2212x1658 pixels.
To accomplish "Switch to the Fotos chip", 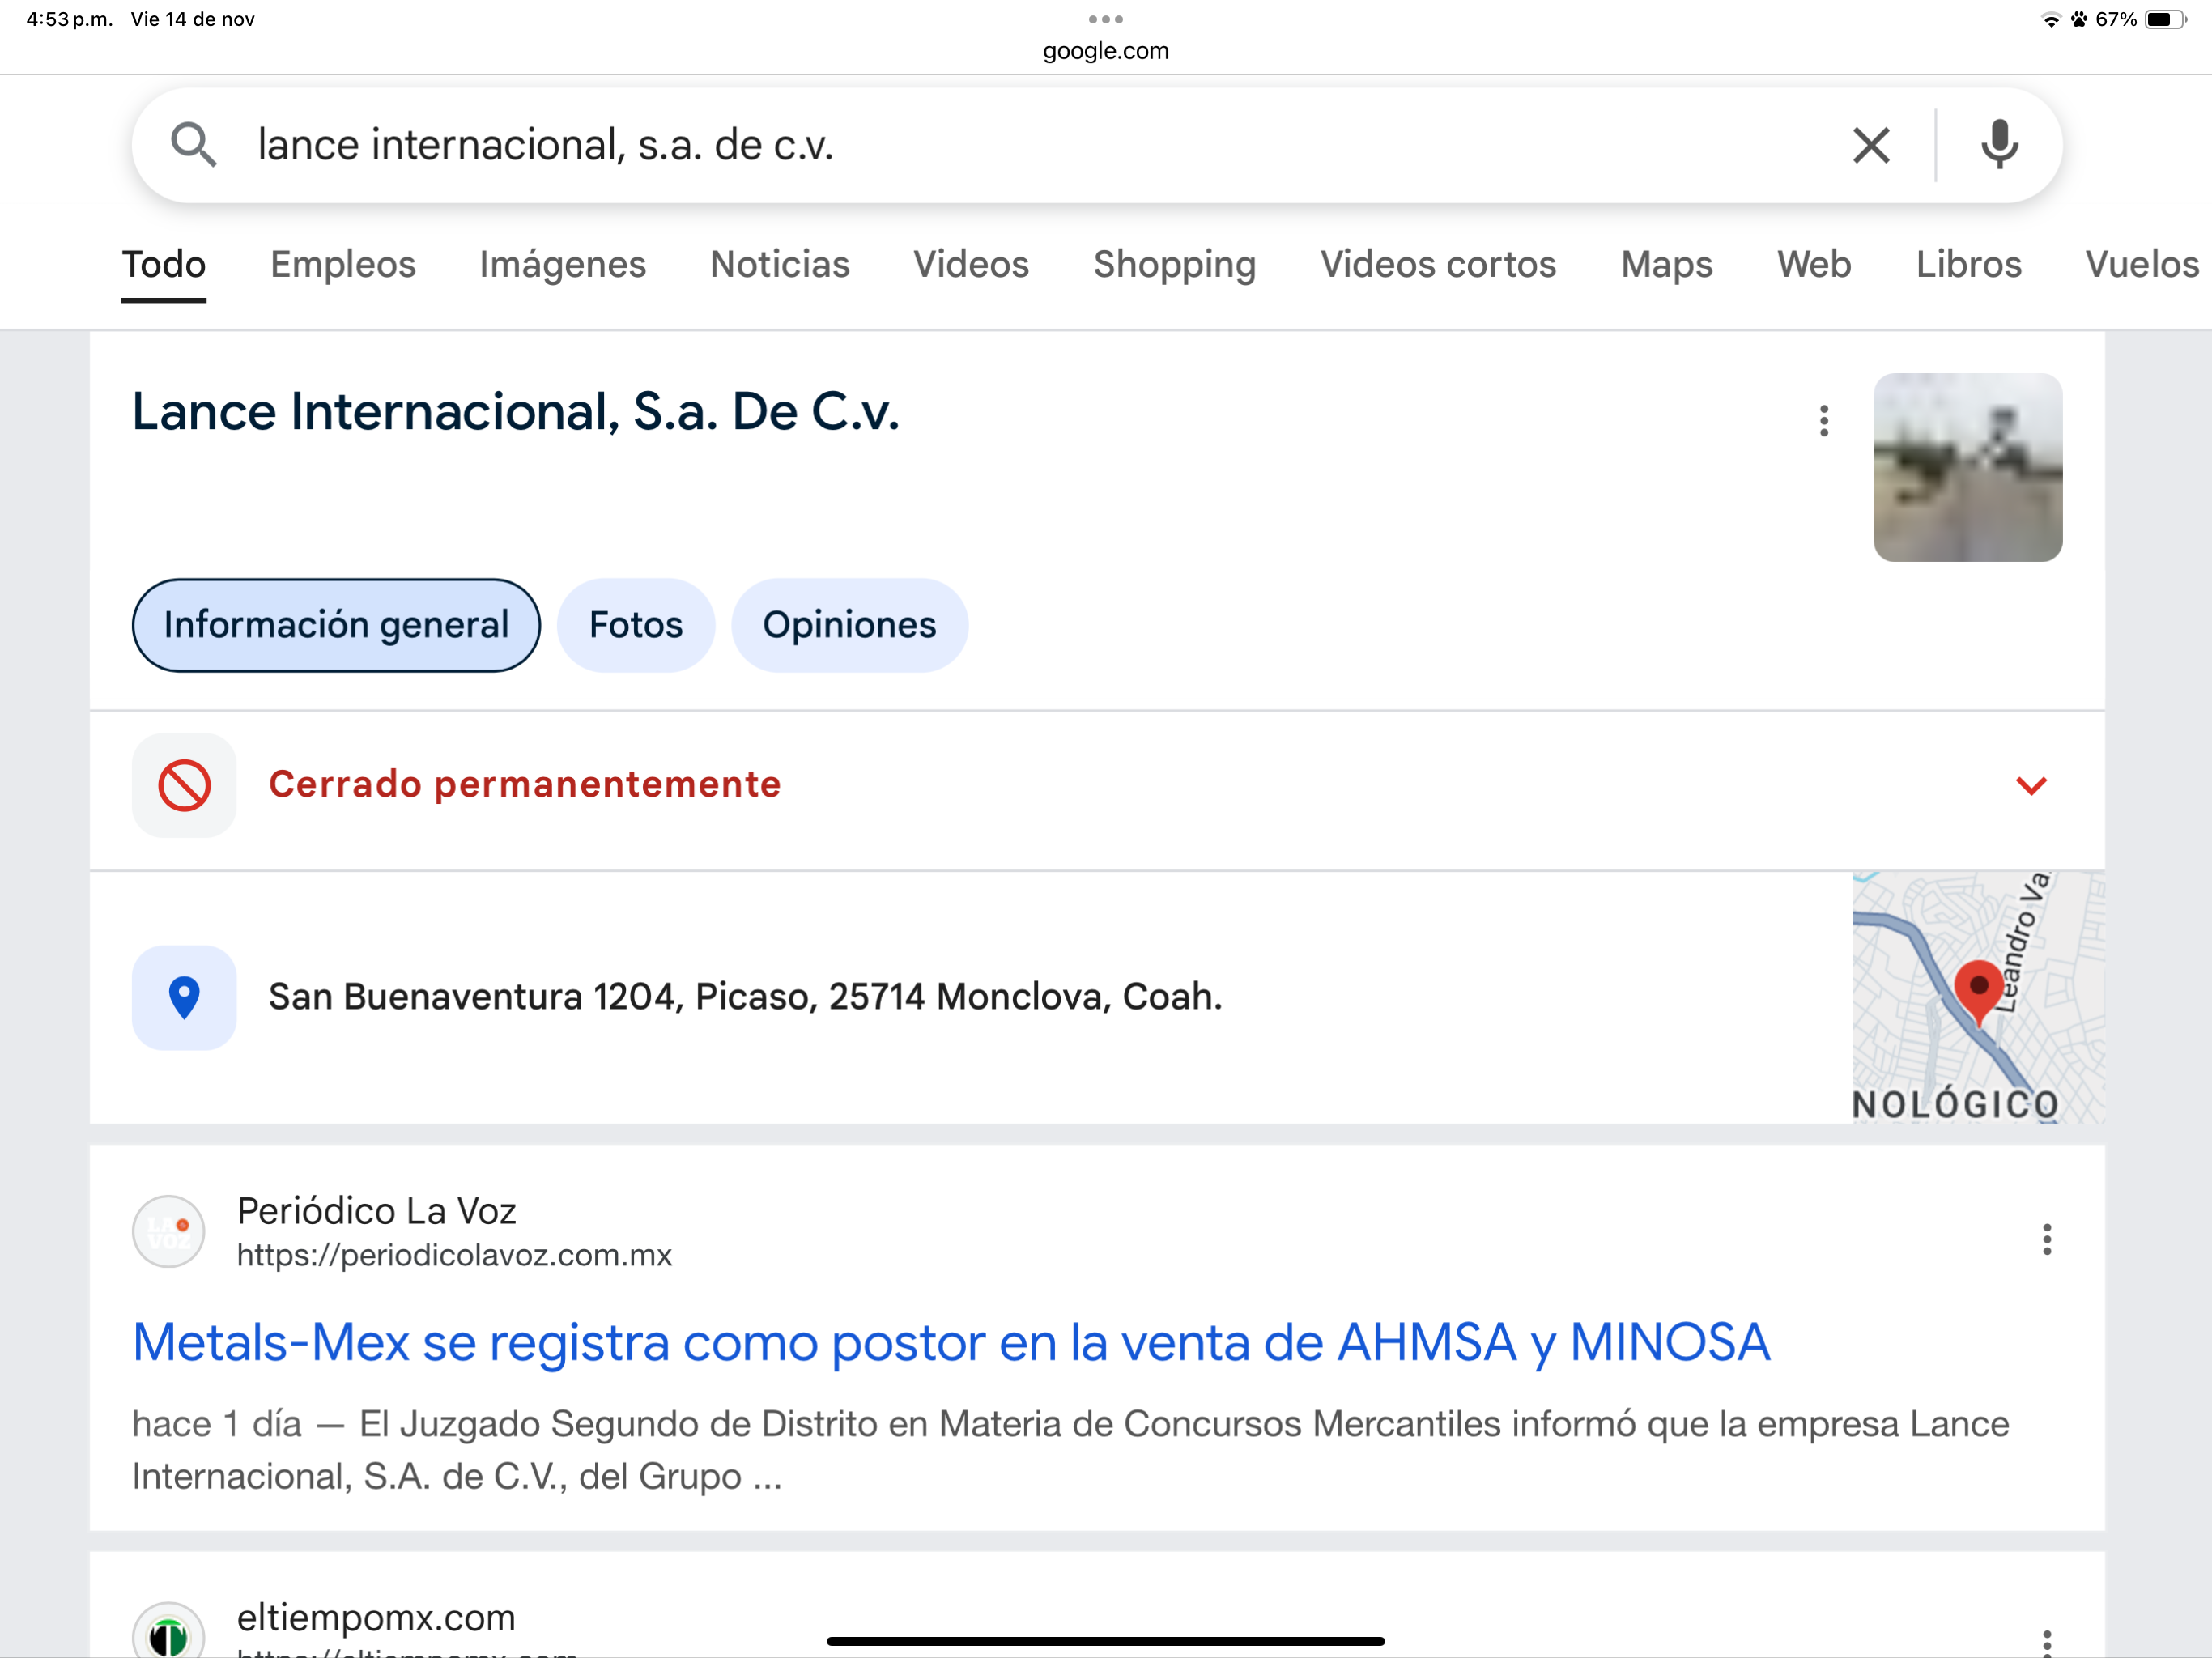I will (x=635, y=625).
